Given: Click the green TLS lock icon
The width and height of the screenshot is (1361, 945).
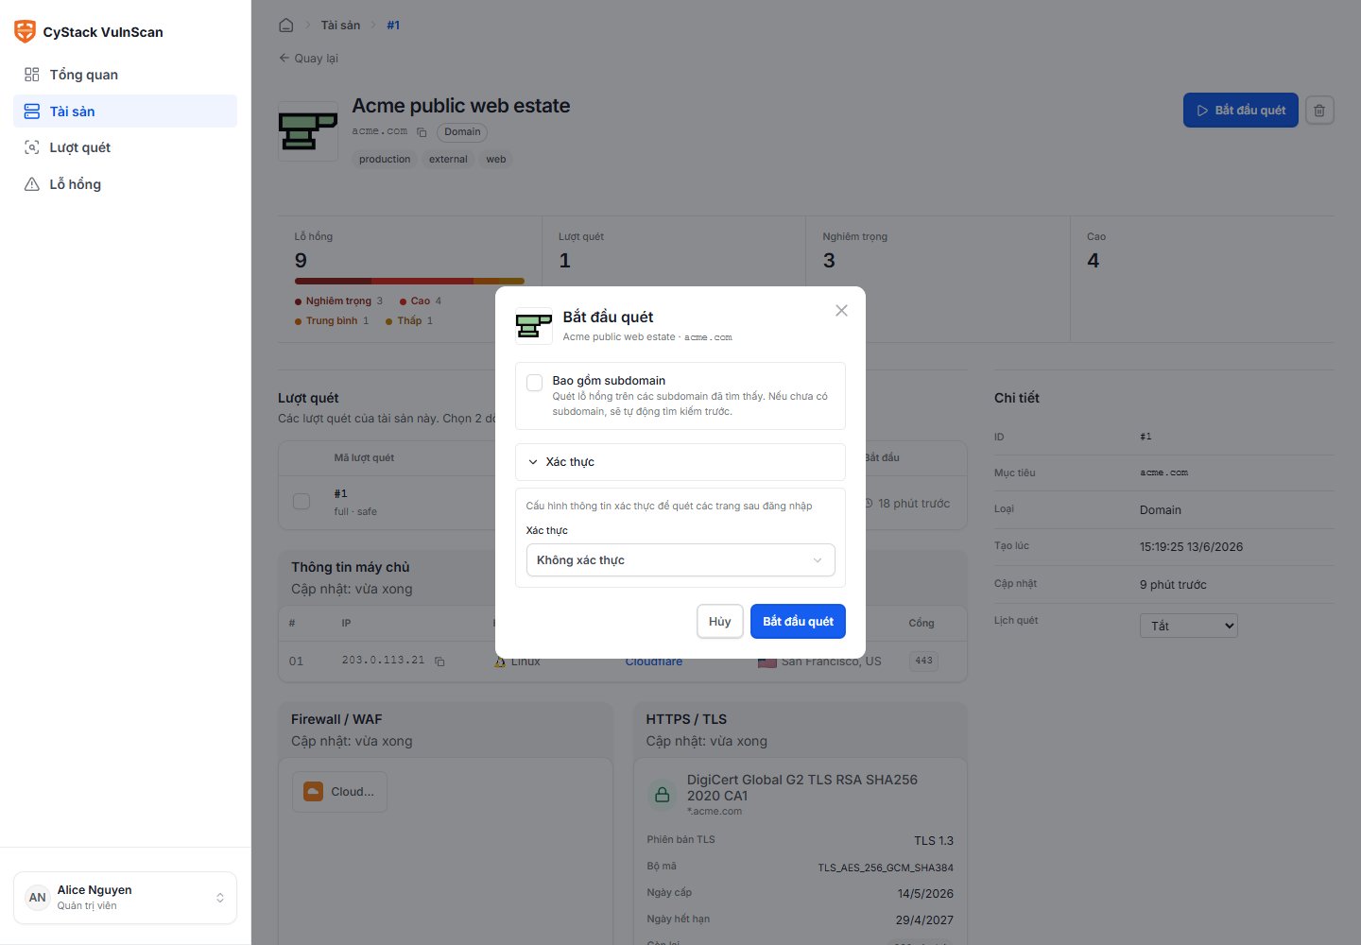Looking at the screenshot, I should [663, 795].
